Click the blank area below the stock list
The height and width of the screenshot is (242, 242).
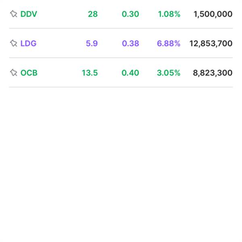[121, 164]
